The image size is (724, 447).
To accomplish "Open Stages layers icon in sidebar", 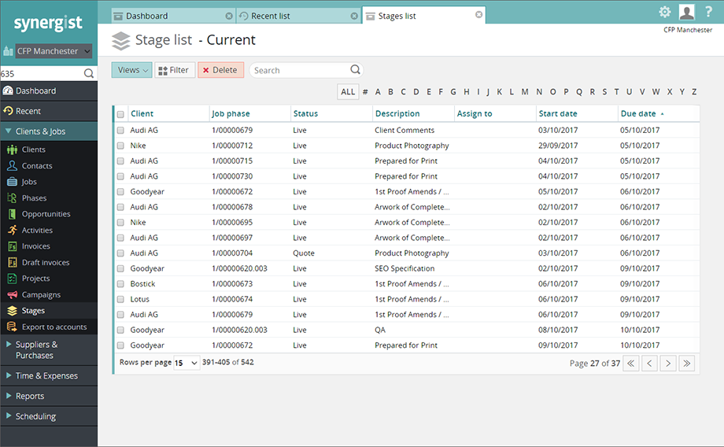I will point(12,311).
